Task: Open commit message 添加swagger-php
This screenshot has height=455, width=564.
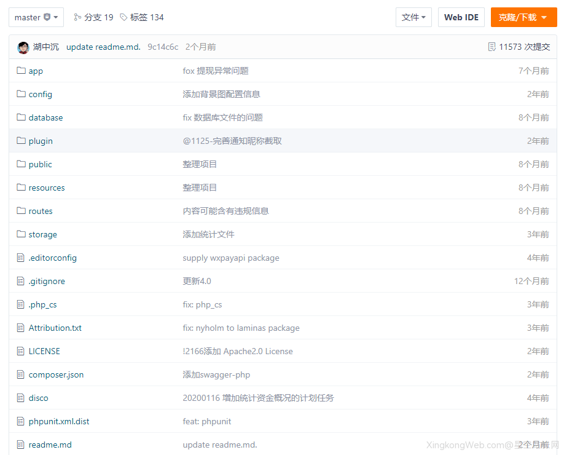Action: point(216,375)
